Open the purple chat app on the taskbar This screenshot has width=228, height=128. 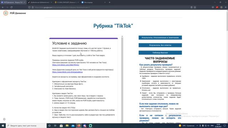tap(85, 126)
